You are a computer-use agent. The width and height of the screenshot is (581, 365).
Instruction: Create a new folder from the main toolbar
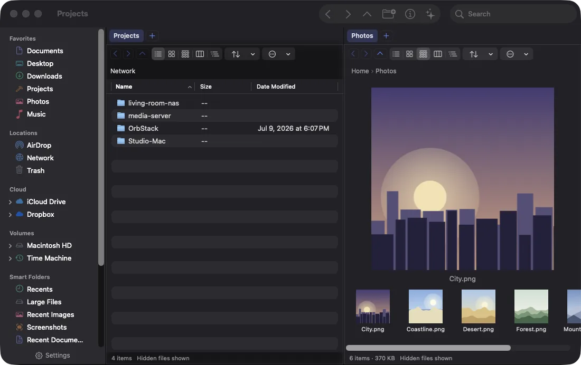pyautogui.click(x=389, y=14)
